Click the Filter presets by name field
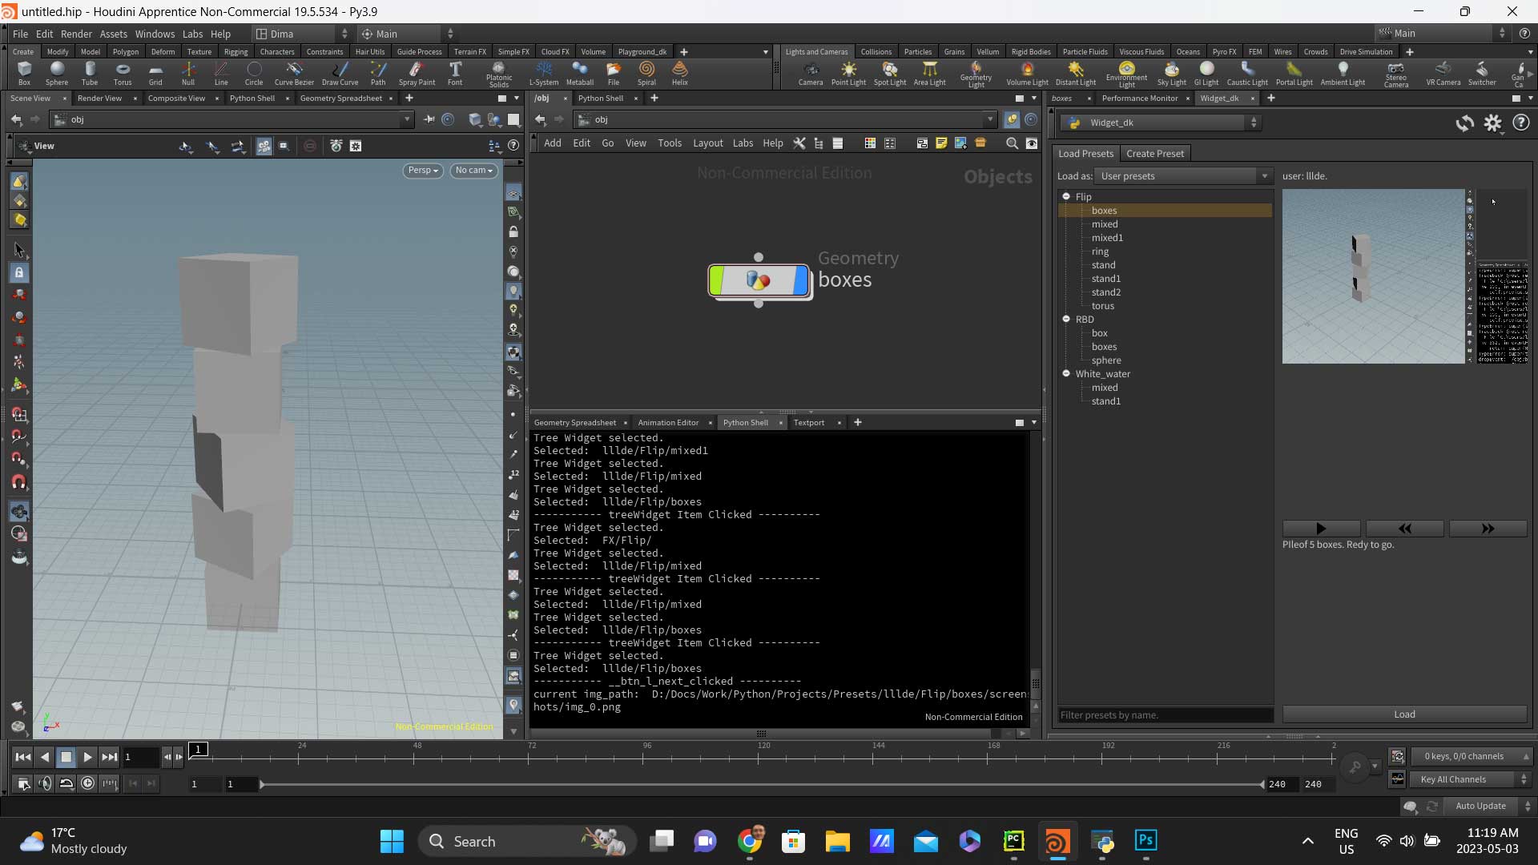The image size is (1538, 865). coord(1164,714)
